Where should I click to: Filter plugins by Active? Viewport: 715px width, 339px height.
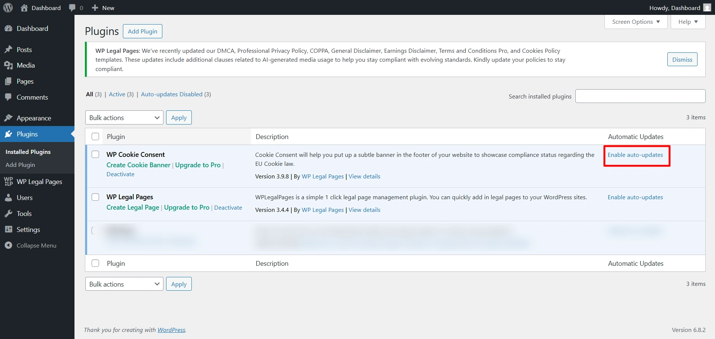coord(117,94)
